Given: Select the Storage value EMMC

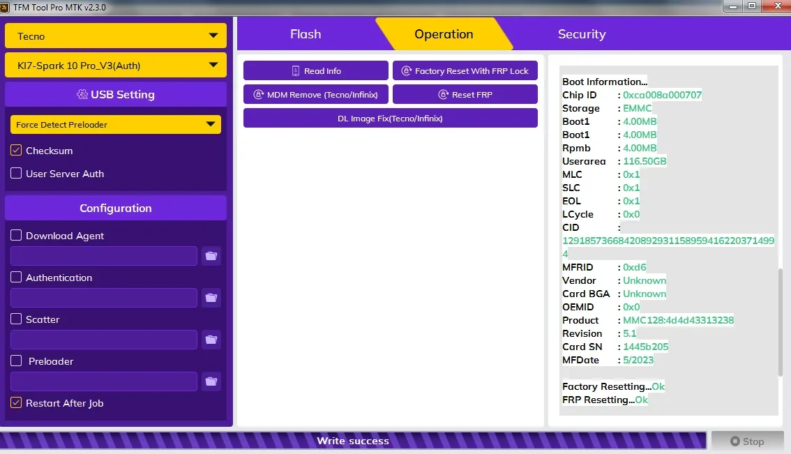Looking at the screenshot, I should [x=637, y=108].
